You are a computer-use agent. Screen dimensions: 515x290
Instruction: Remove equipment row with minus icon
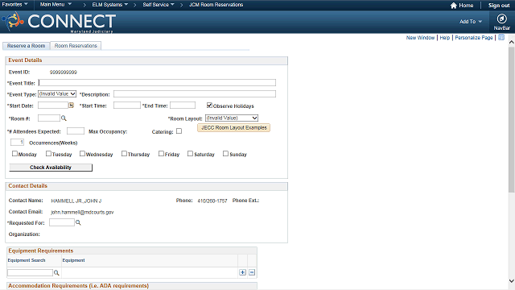point(252,272)
